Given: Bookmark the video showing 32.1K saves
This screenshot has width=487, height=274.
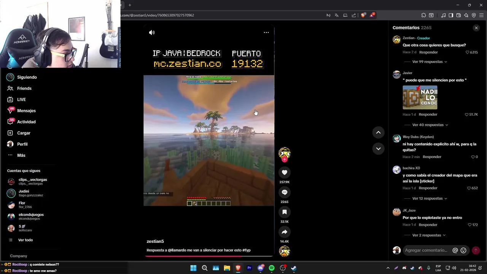Looking at the screenshot, I should [x=285, y=212].
